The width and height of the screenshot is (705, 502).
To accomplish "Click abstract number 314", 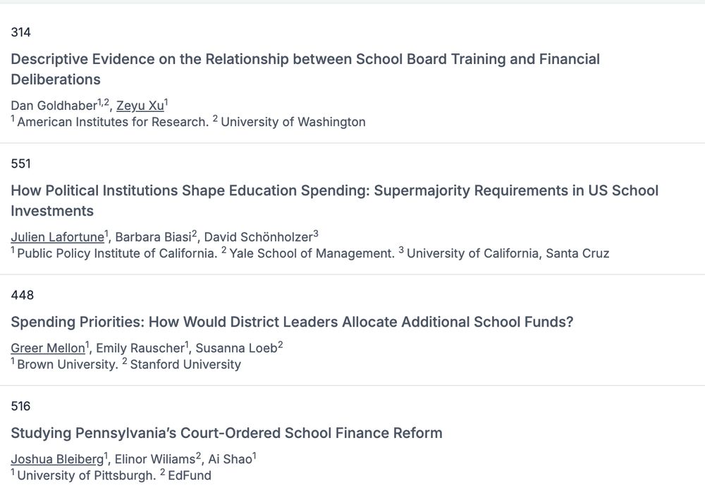I will click(x=20, y=32).
